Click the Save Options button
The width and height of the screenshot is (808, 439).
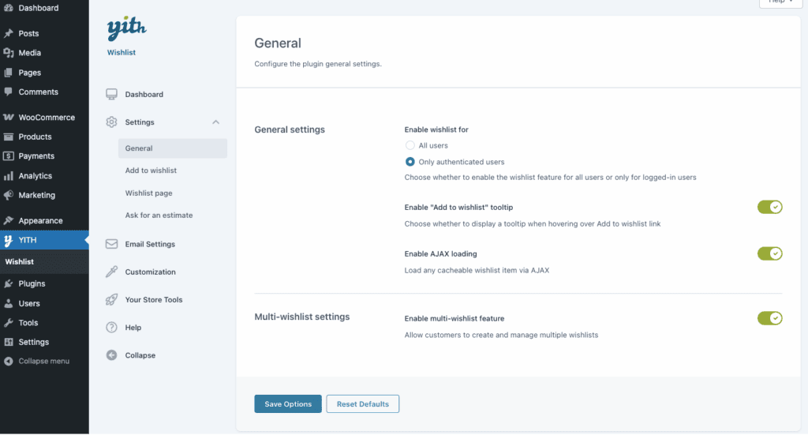pos(287,404)
